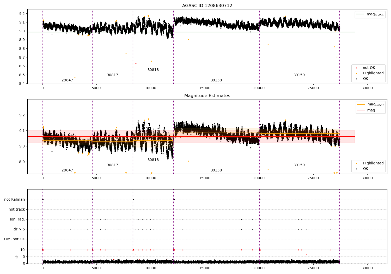391x274 pixels.
Task: Click obsid label 30817 in AGASC ID plot
Action: (x=112, y=75)
